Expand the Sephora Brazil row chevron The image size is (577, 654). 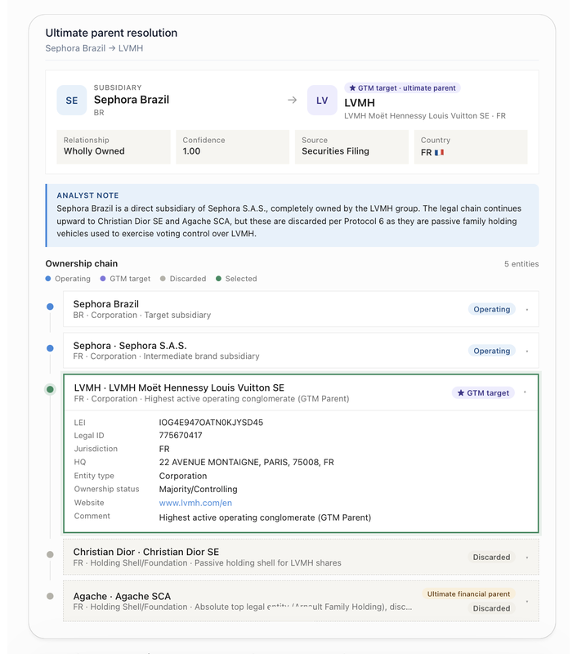coord(527,310)
